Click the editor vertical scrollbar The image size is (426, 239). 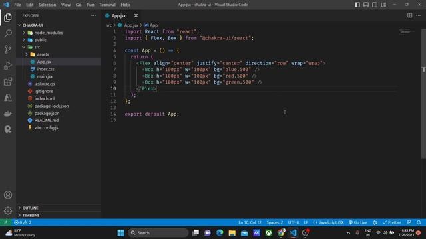tap(423, 94)
